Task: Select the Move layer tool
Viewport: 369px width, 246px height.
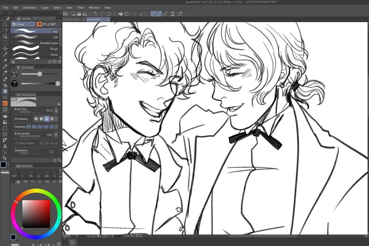Action: [x=5, y=48]
